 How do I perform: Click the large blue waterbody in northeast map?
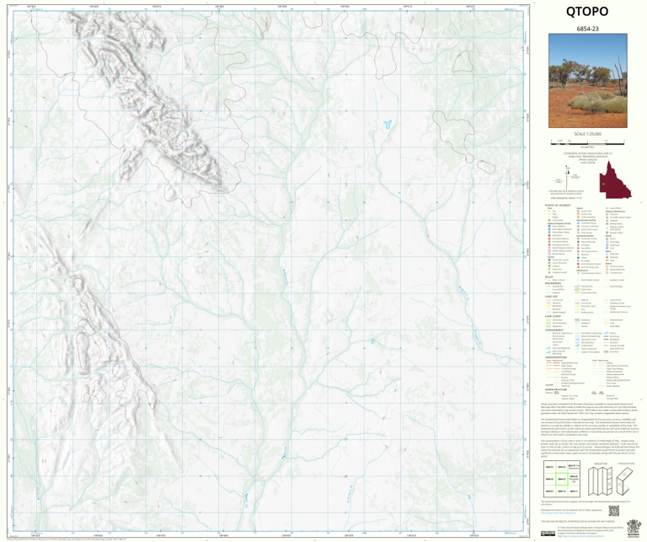point(387,124)
